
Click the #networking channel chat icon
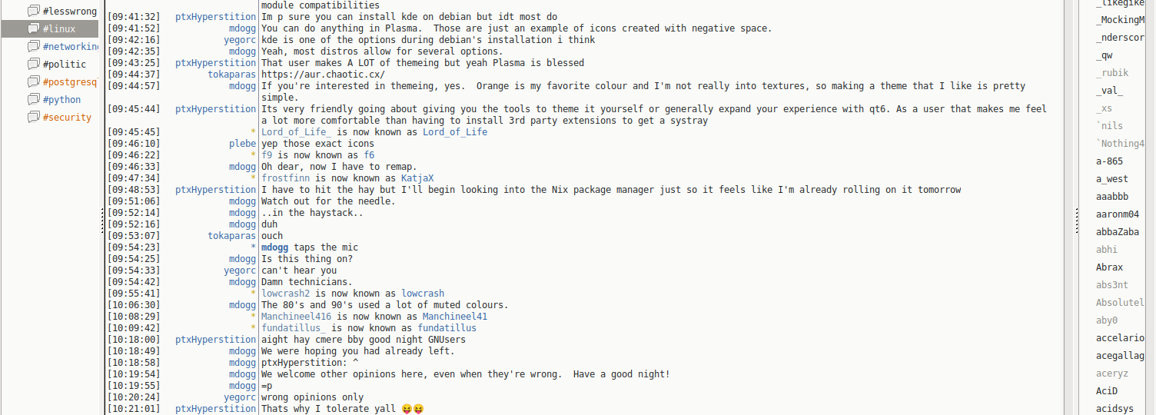33,47
